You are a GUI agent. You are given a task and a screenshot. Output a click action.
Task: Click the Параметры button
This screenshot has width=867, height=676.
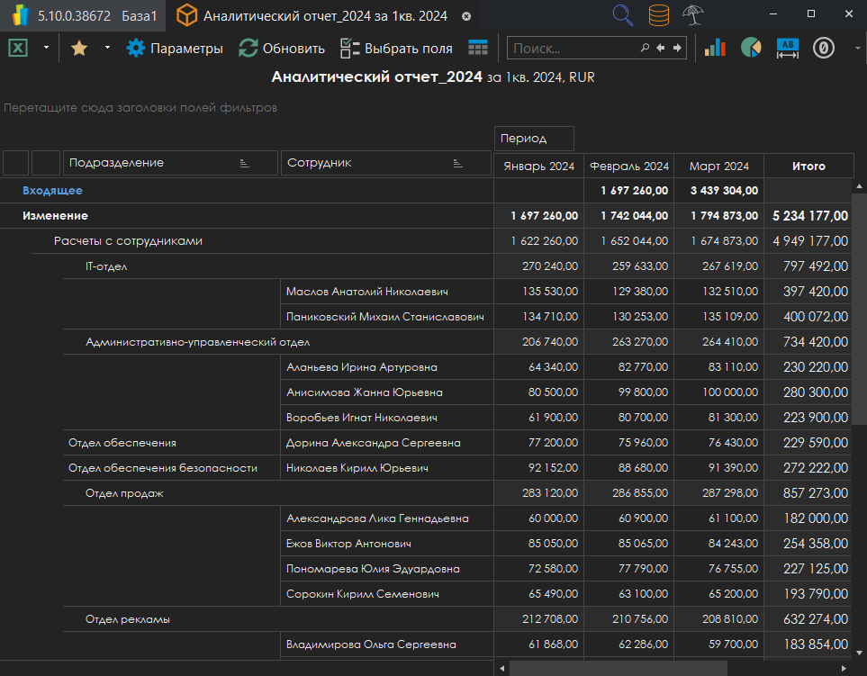175,49
